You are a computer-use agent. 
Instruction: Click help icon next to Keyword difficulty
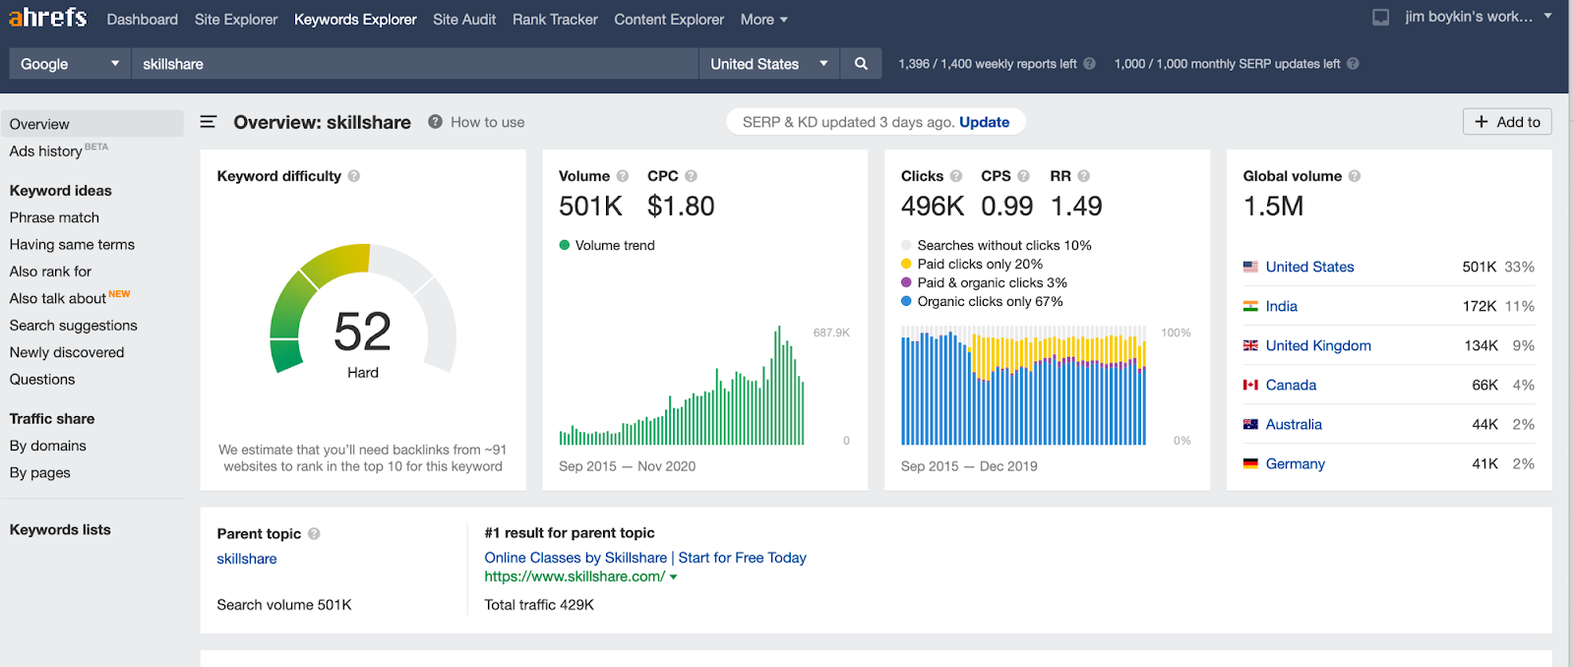pos(354,176)
